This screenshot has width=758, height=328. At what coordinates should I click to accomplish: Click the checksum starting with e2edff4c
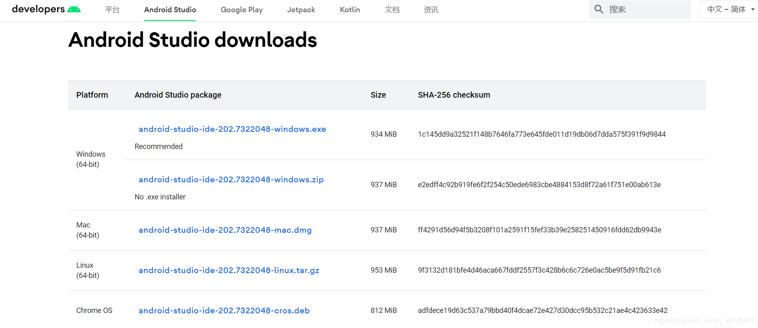point(539,185)
